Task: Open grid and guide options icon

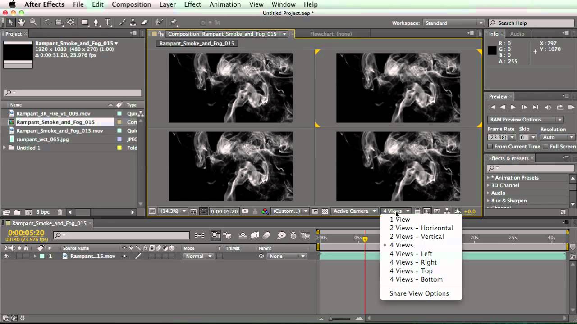Action: point(193,211)
